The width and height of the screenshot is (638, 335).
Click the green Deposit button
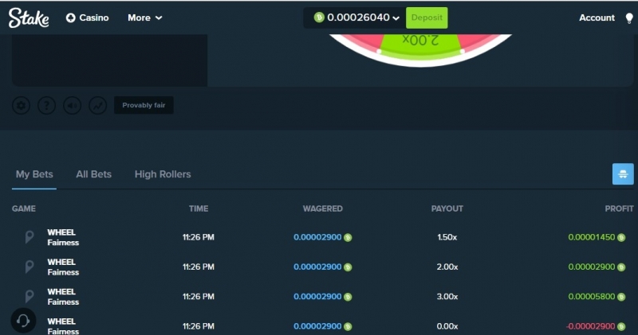click(x=427, y=18)
